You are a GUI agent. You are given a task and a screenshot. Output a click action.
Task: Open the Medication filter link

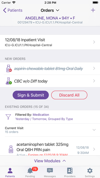pos(41,115)
